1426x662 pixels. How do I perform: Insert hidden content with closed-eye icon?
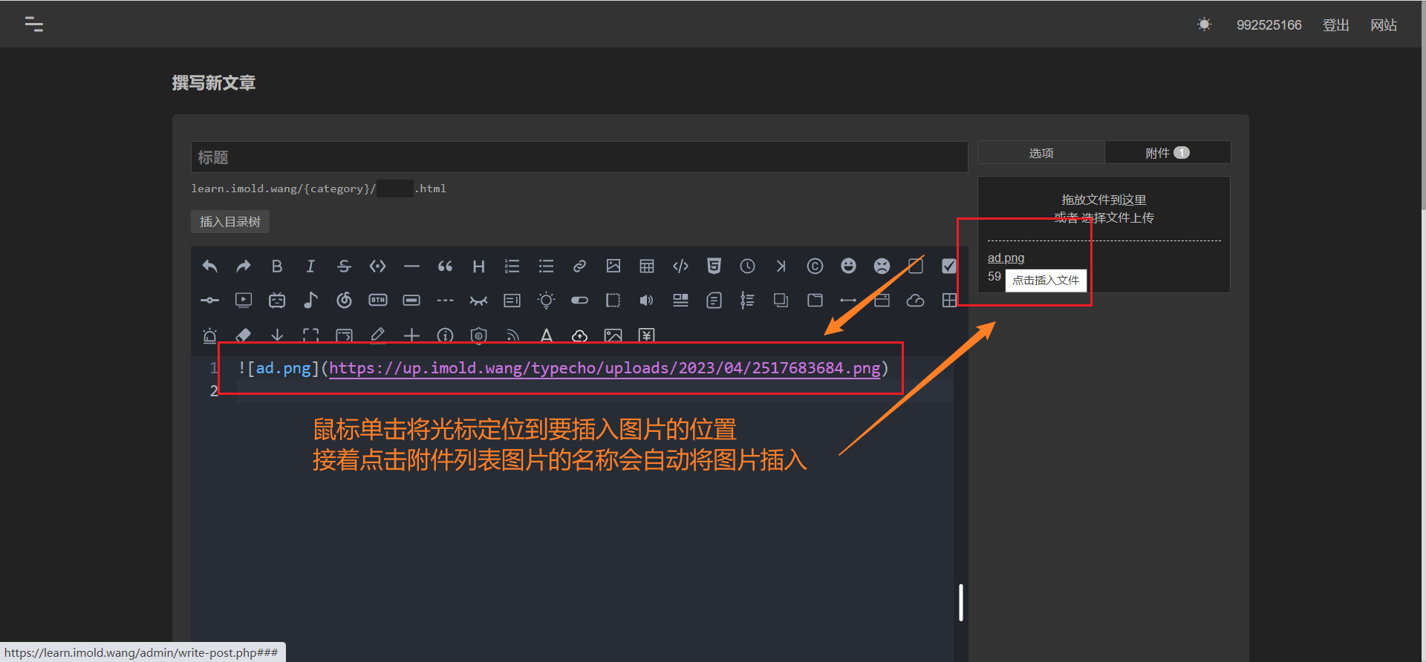(478, 301)
